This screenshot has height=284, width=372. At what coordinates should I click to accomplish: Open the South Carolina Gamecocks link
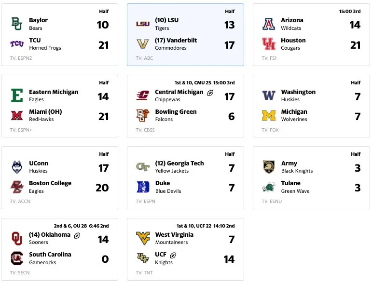(x=50, y=255)
